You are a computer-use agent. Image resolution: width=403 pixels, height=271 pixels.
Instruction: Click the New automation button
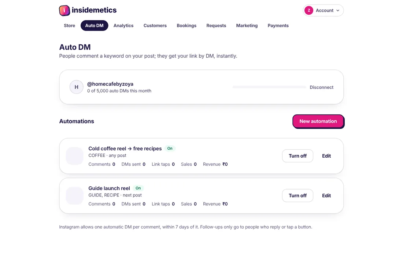point(318,121)
